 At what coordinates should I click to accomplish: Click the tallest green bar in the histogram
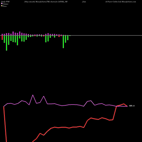7,43
